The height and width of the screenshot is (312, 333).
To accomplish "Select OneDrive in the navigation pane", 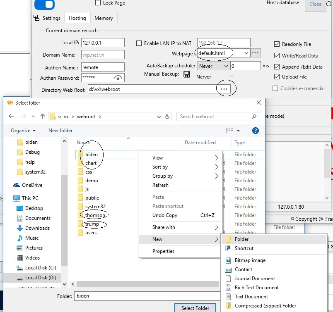I will pos(32,185).
